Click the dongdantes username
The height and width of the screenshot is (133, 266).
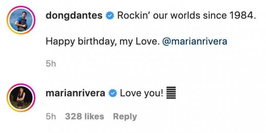[74, 16]
